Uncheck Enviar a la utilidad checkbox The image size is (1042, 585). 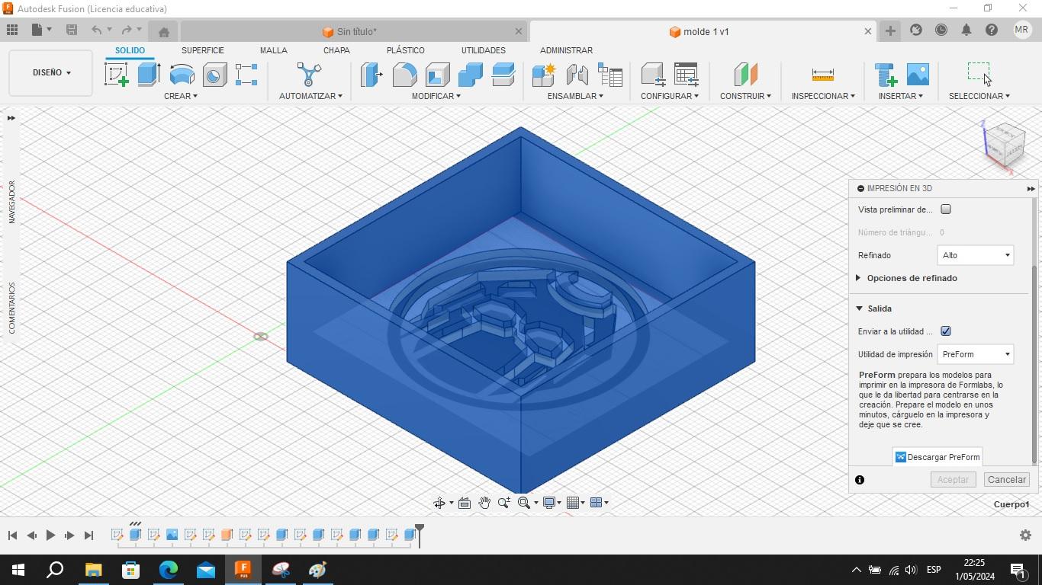tap(946, 331)
